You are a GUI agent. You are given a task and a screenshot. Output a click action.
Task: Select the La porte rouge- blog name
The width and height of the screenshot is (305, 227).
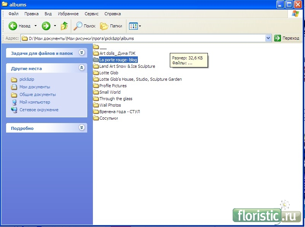(118, 60)
